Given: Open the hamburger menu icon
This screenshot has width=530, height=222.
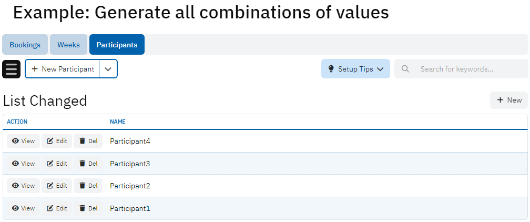Looking at the screenshot, I should coord(12,69).
